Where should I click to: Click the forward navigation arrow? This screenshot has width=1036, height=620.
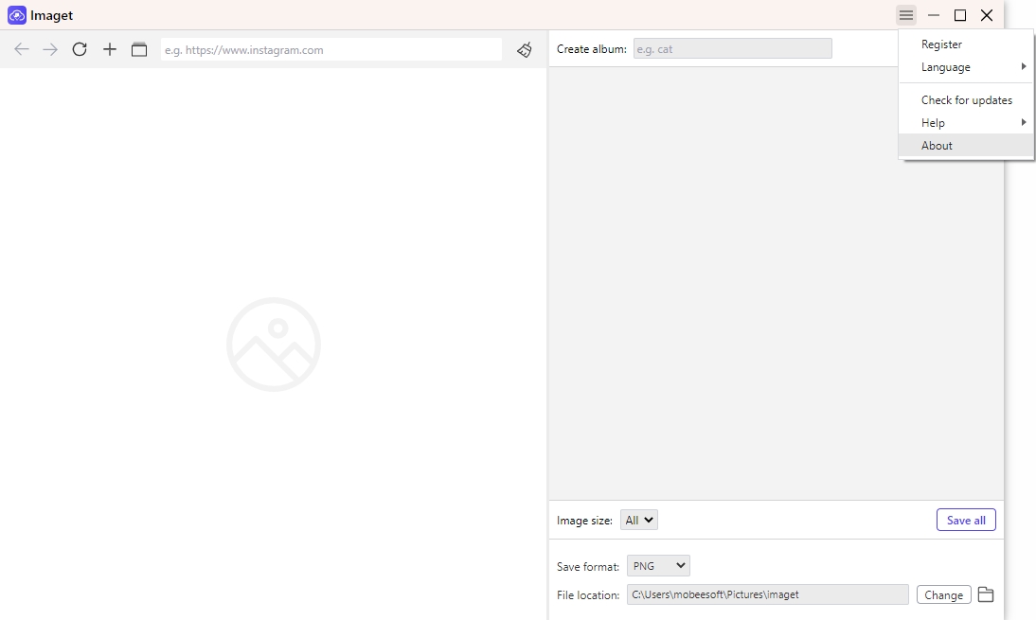tap(50, 49)
